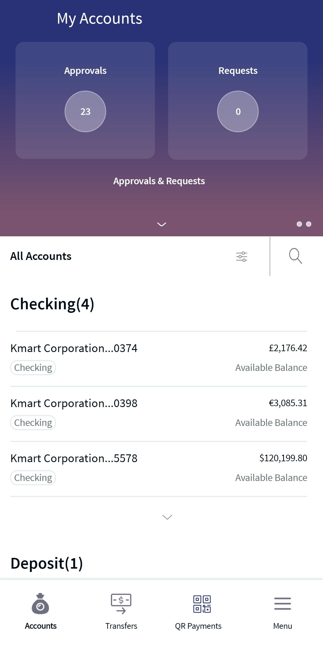Image resolution: width=323 pixels, height=647 pixels.
Task: Open Kmart Corporation...0398 account
Action: [159, 414]
